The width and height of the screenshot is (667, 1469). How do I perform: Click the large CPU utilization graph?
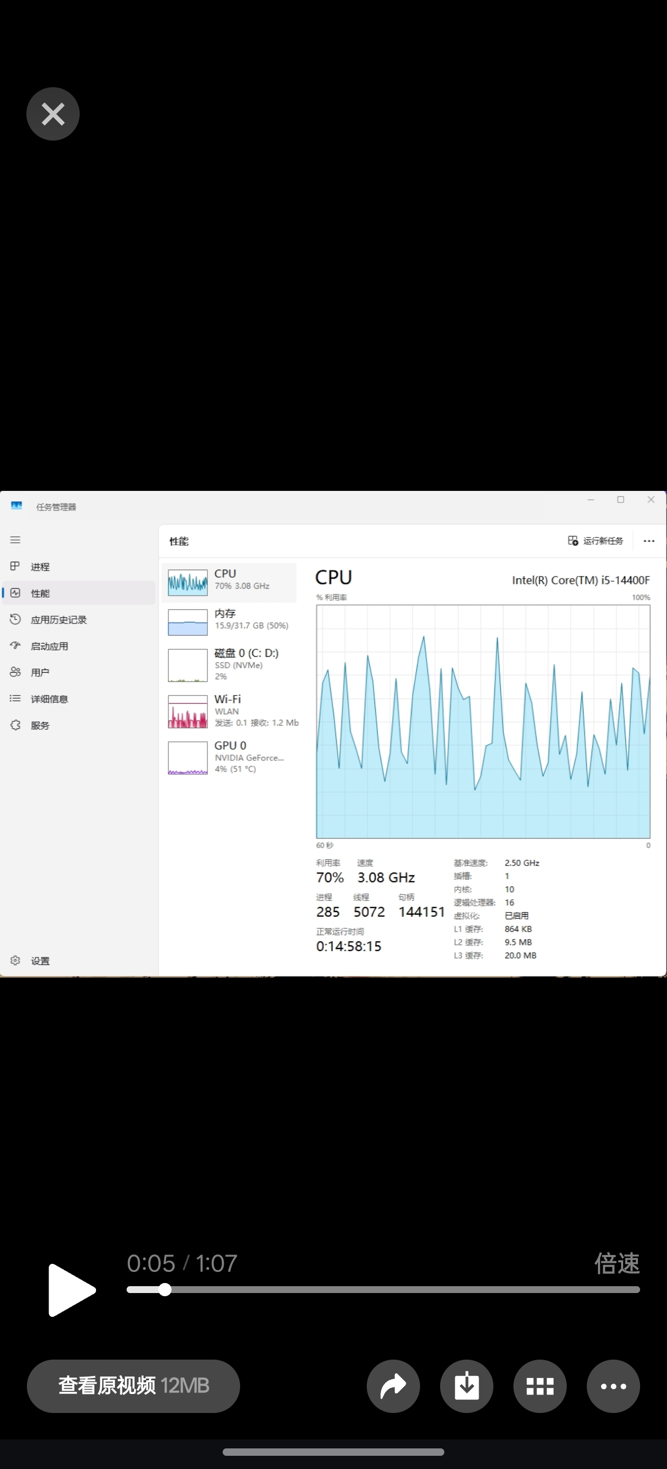pos(483,721)
